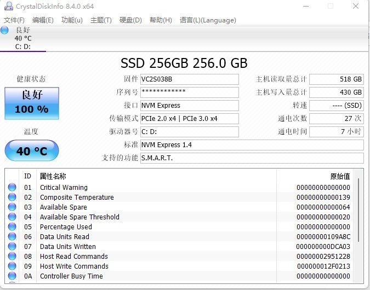Click raw value 000000000DCA03

(323, 246)
